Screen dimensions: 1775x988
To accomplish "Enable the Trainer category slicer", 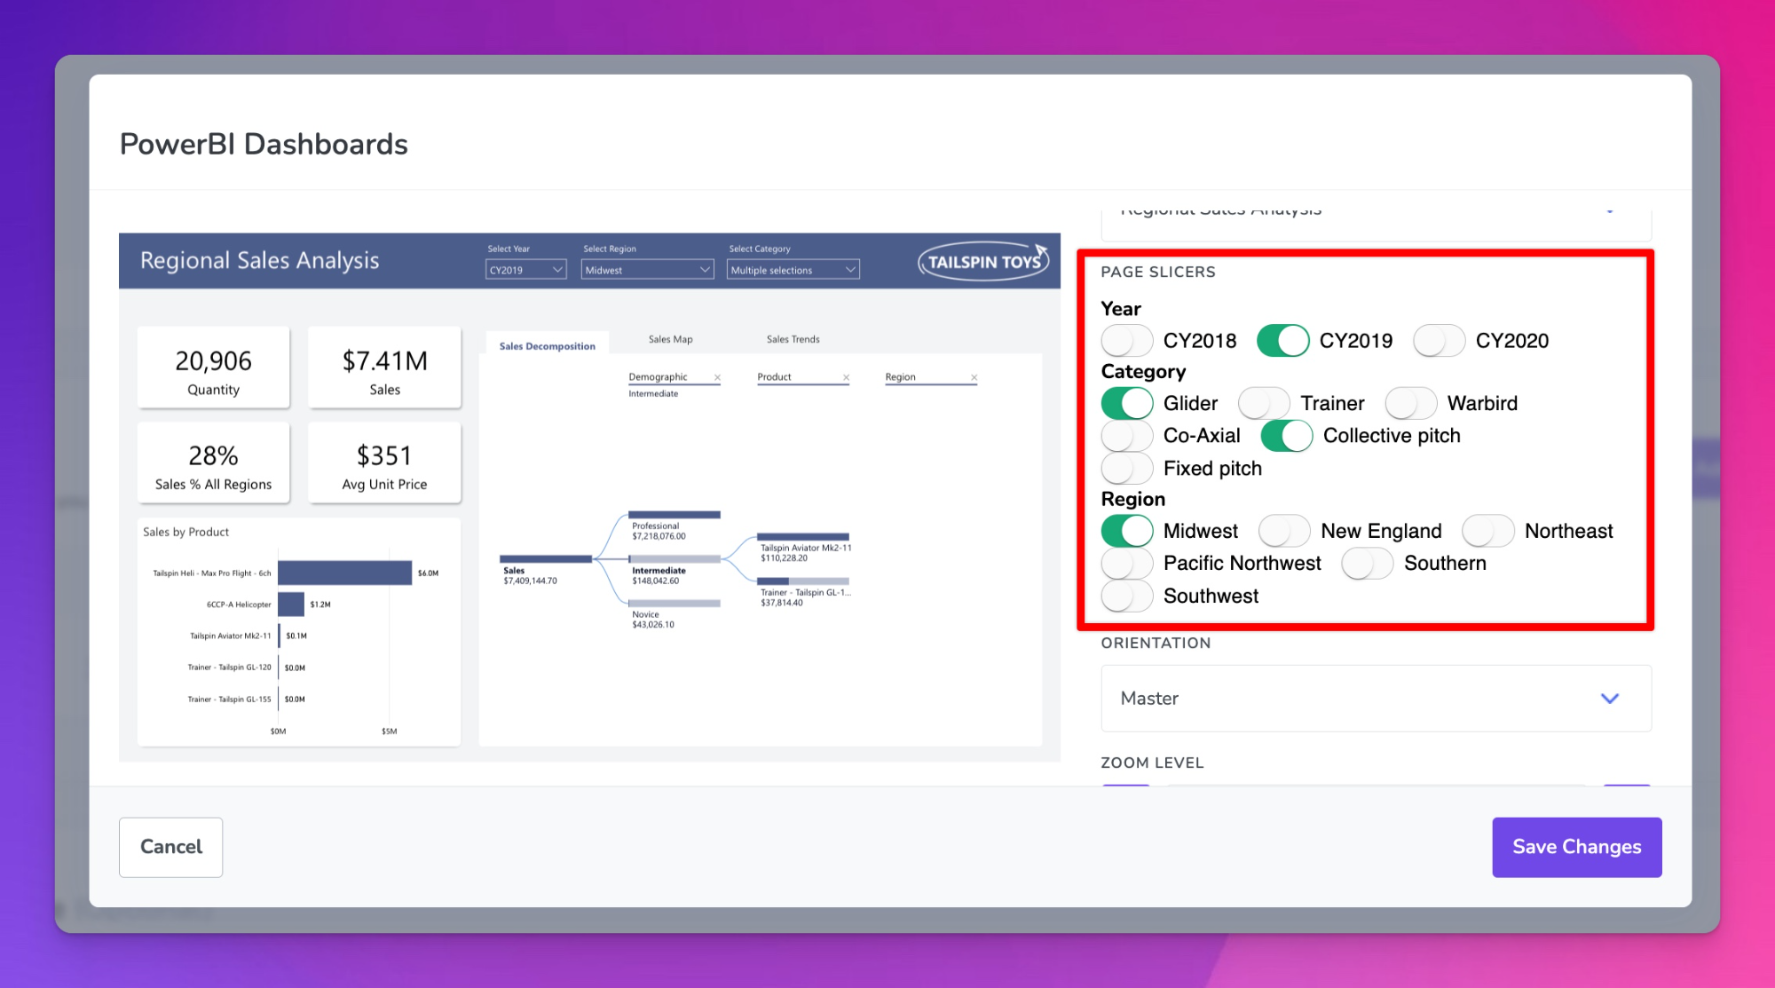I will 1264,403.
